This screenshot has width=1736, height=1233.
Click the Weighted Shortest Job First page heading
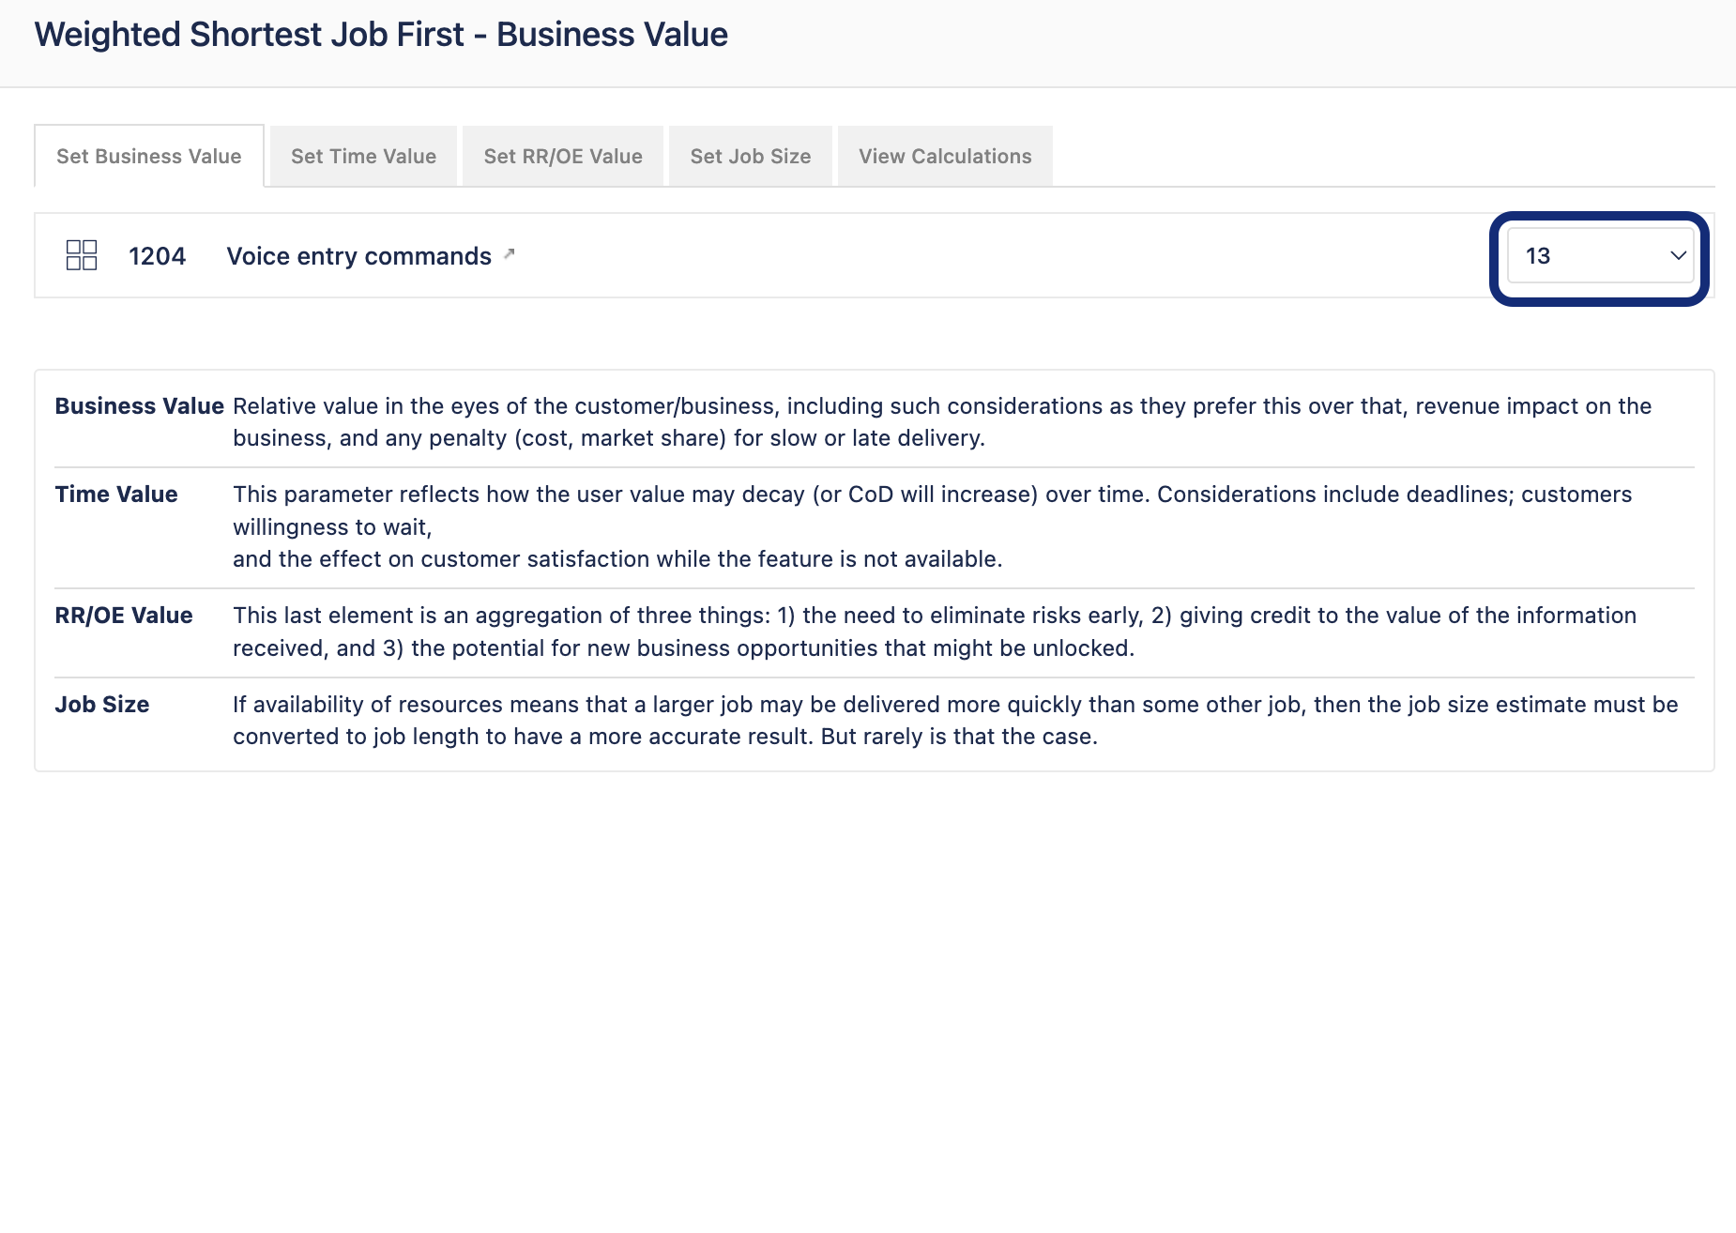click(x=381, y=35)
